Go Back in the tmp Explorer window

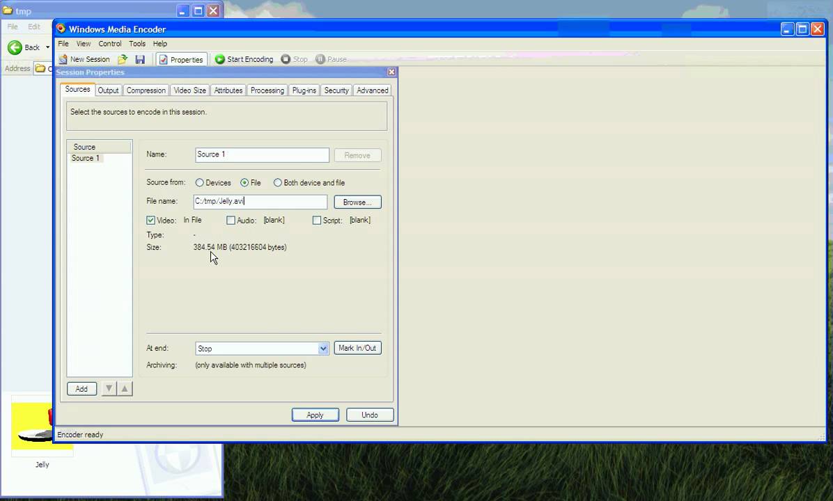pos(24,47)
